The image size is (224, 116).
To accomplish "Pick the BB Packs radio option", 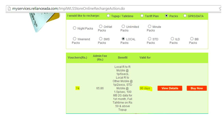I will [x=192, y=39].
